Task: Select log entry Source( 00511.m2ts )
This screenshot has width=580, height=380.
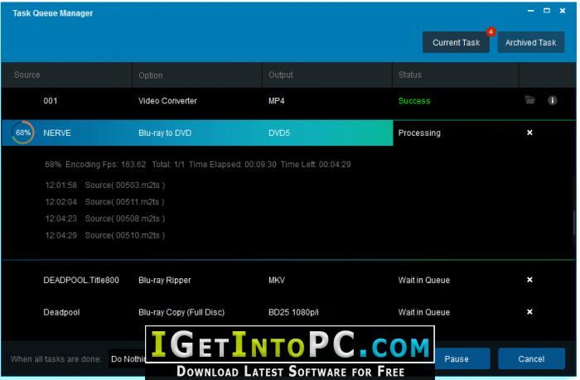Action: [x=104, y=202]
